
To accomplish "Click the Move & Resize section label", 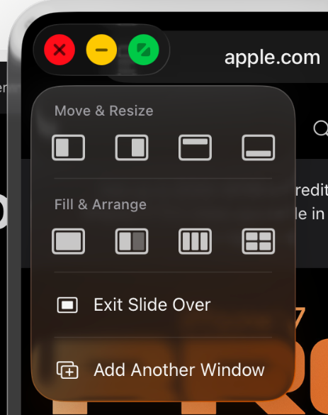I will click(x=104, y=111).
